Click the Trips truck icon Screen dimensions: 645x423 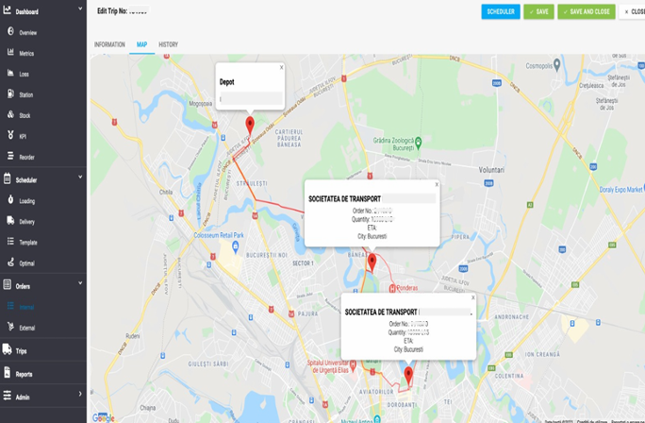point(7,349)
